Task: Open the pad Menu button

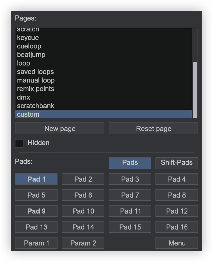Action: pyautogui.click(x=177, y=243)
